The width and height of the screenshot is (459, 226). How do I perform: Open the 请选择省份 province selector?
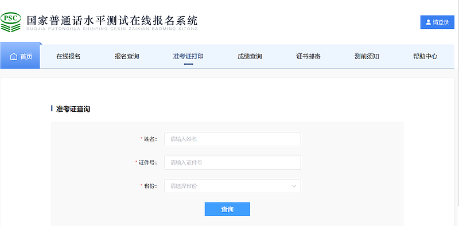(x=232, y=186)
